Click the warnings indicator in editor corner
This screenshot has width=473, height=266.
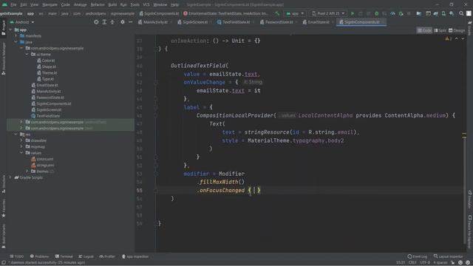coord(449,39)
